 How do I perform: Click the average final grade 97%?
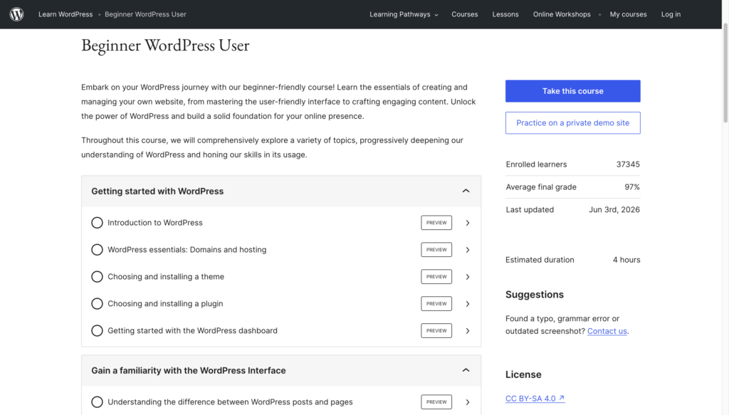(x=632, y=187)
